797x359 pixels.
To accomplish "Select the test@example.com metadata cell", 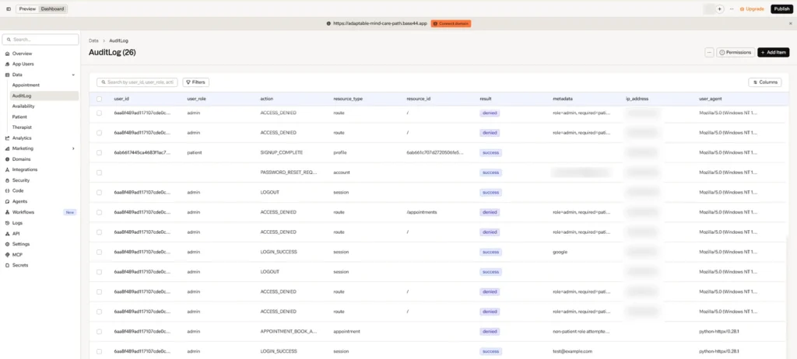I will point(572,351).
